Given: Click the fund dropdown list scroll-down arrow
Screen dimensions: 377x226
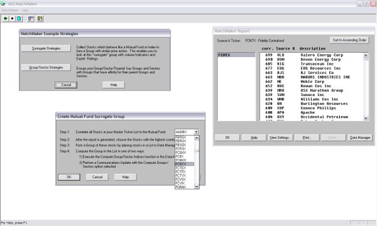Looking at the screenshot, I should [197, 186].
